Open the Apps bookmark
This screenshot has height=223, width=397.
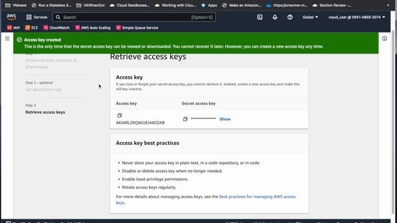[209, 5]
